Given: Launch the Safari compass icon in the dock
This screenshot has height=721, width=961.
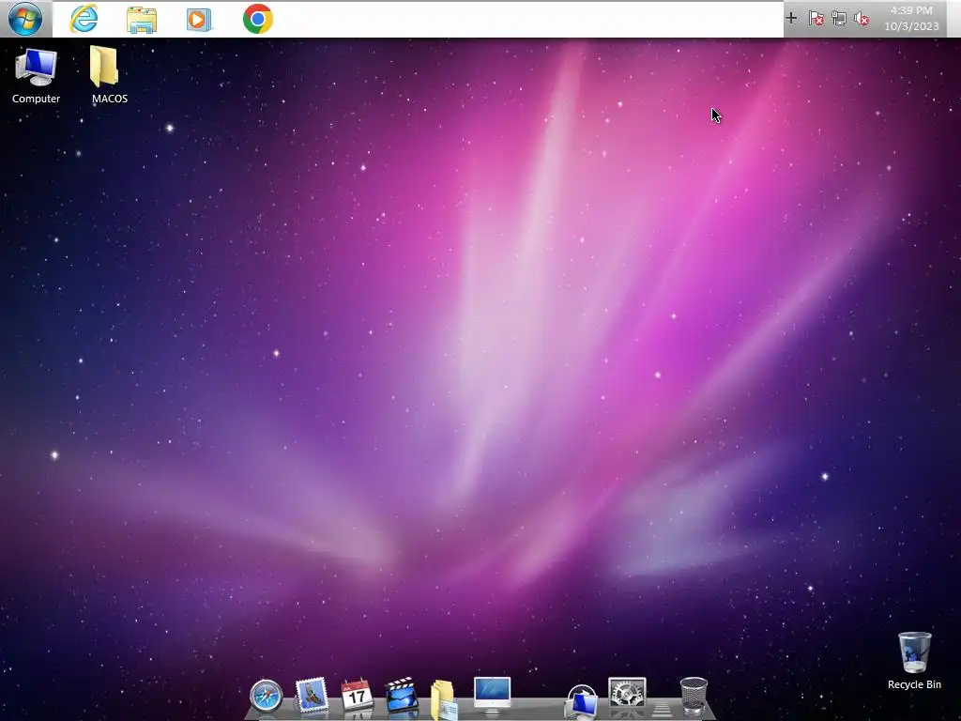Looking at the screenshot, I should point(266,698).
